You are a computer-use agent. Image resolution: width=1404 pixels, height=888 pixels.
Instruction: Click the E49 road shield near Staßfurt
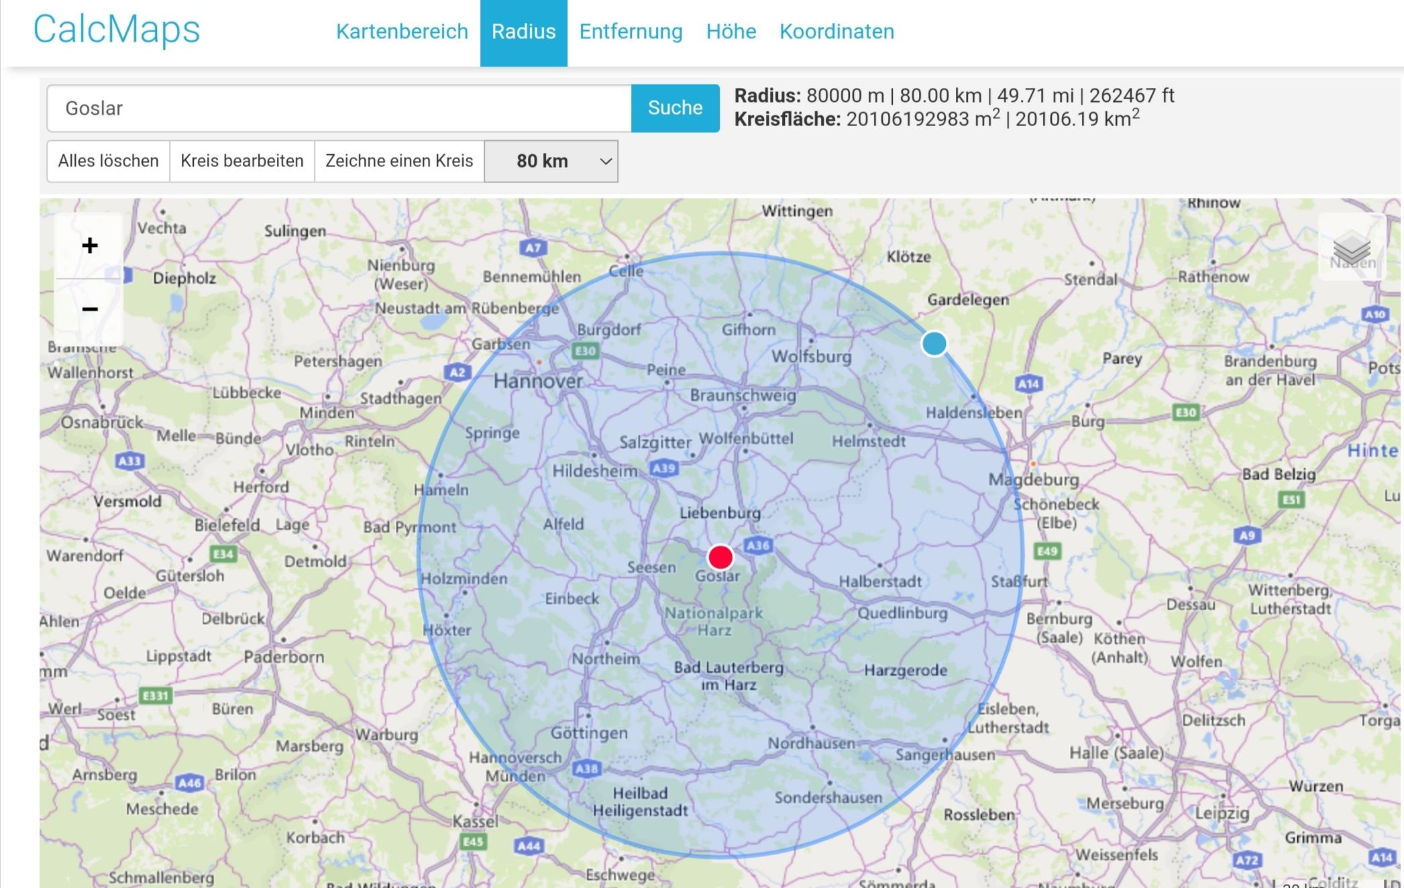tap(1047, 551)
